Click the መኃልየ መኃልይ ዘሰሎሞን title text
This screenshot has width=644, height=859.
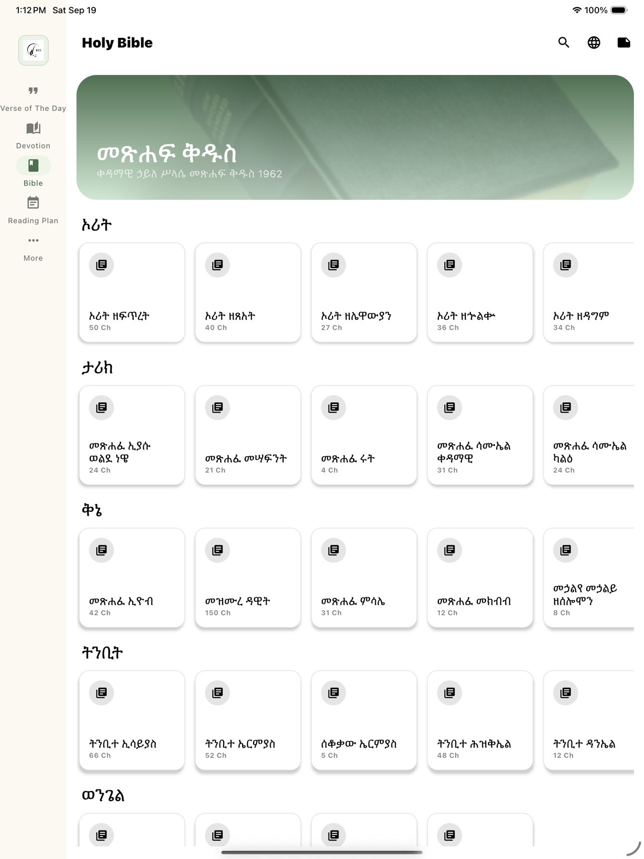pos(585,594)
